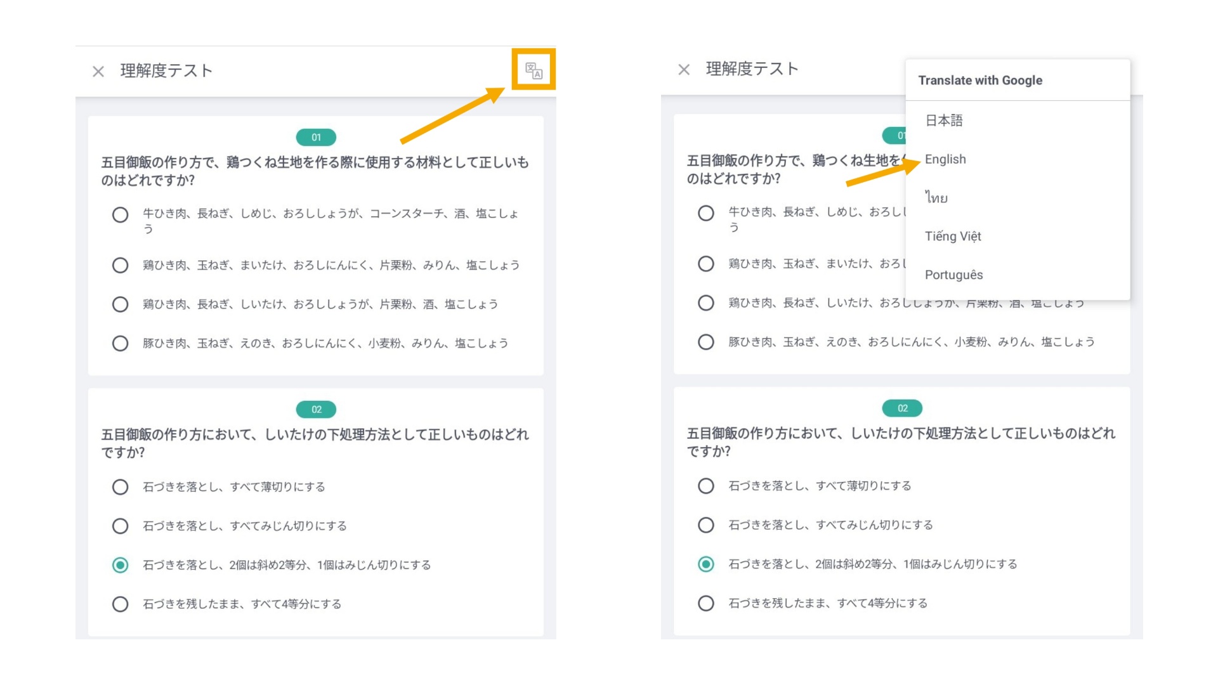Viewport: 1218px width, 685px height.
Task: Select right panel option 豚ひき肉、玉ねぎ、えのき
Action: click(706, 342)
